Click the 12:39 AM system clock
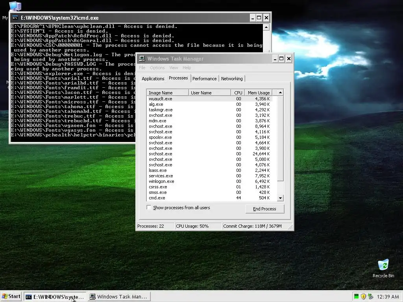 point(388,296)
